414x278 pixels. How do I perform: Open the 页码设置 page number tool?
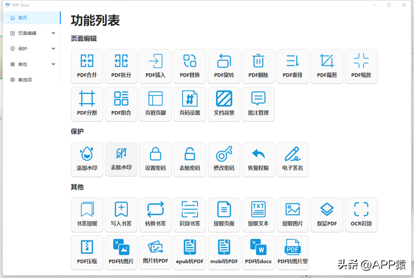[x=190, y=104]
